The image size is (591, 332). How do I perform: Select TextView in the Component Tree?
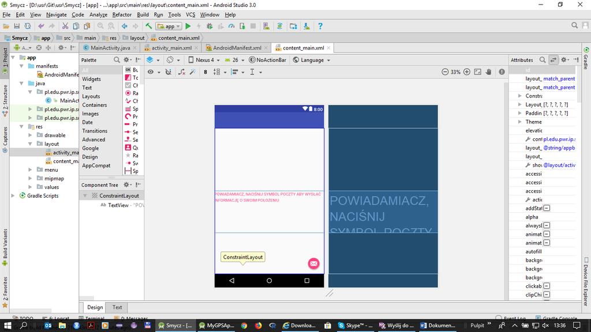(x=118, y=205)
